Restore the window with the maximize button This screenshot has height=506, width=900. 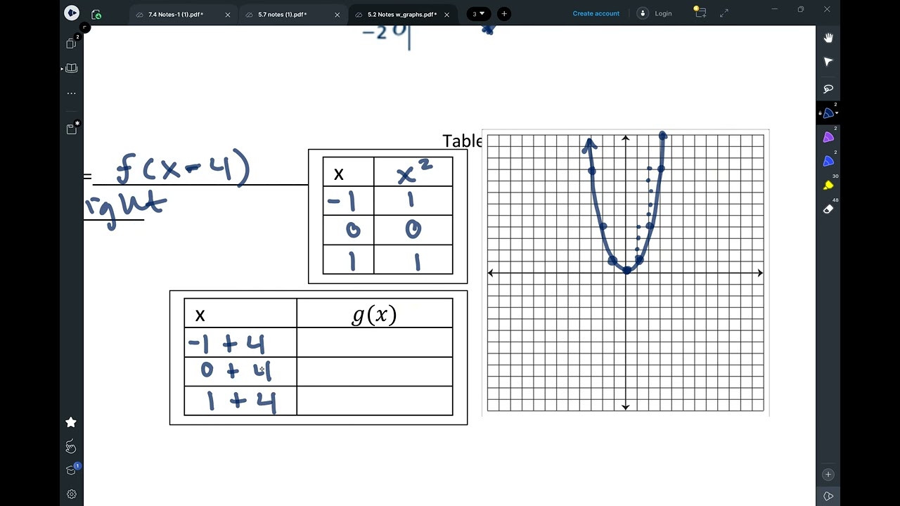pos(800,9)
